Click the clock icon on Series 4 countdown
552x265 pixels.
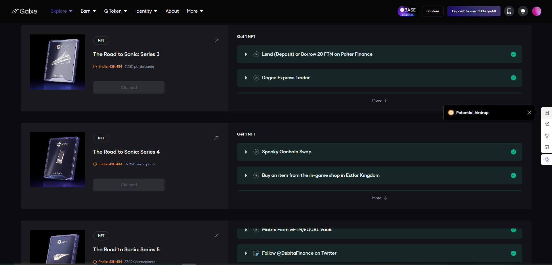coord(95,164)
